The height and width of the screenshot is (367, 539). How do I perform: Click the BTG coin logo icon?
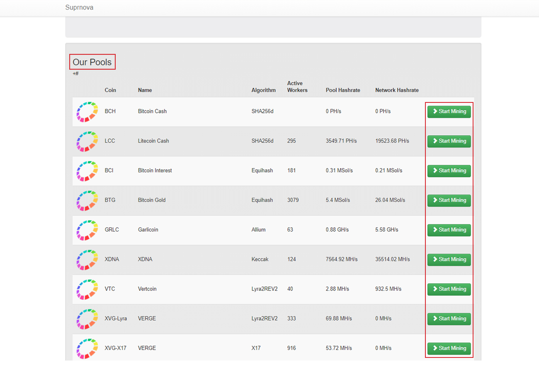87,201
